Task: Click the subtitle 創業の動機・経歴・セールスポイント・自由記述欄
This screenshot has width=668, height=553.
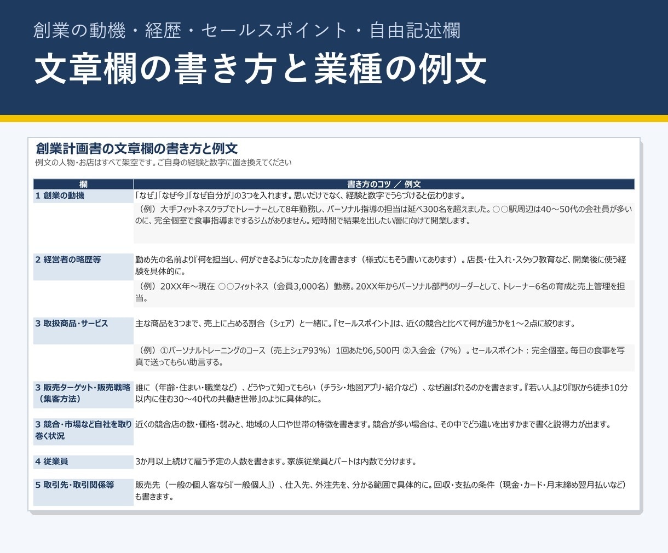Action: 247,30
